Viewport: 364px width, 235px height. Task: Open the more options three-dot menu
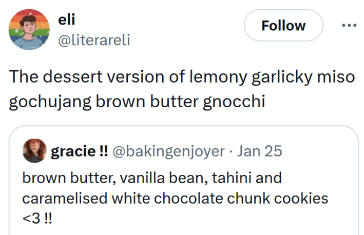tap(349, 25)
